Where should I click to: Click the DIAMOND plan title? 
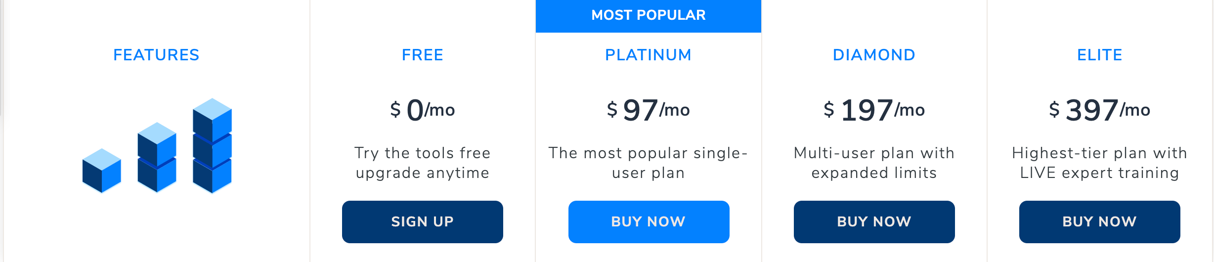[874, 55]
